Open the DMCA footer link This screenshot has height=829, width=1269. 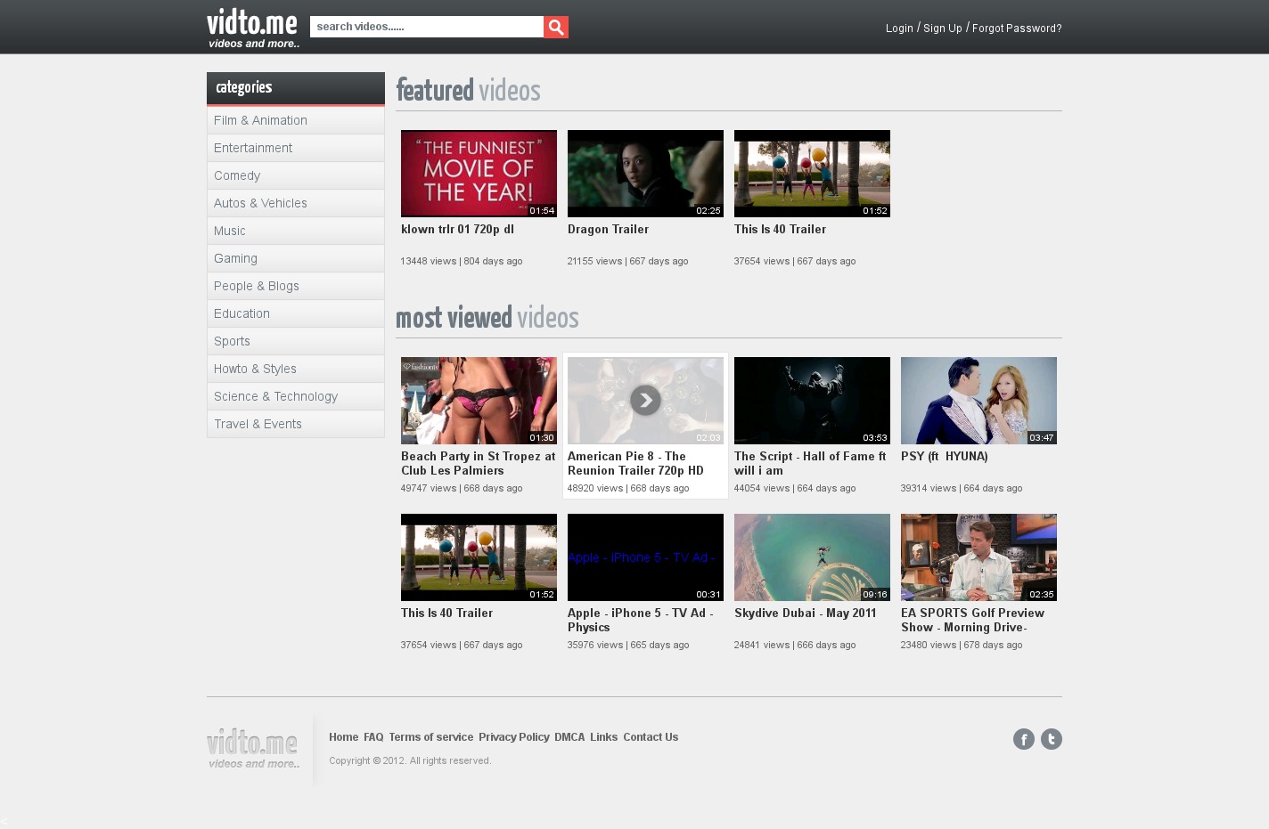pos(569,737)
